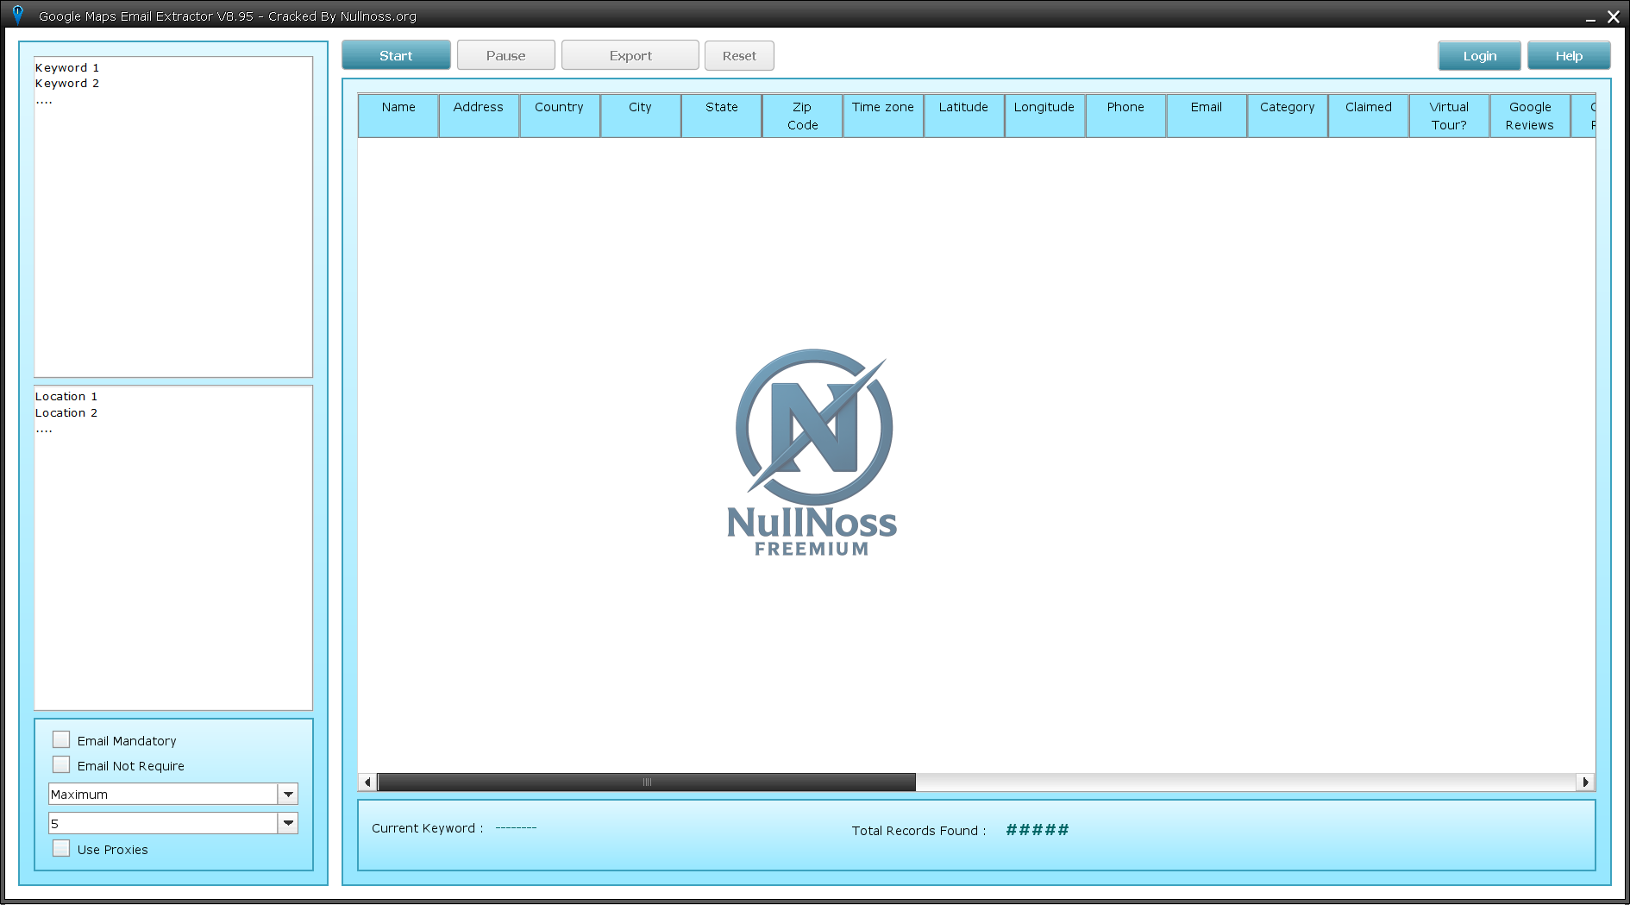Click the map pin app icon
The height and width of the screenshot is (905, 1630).
click(x=17, y=15)
